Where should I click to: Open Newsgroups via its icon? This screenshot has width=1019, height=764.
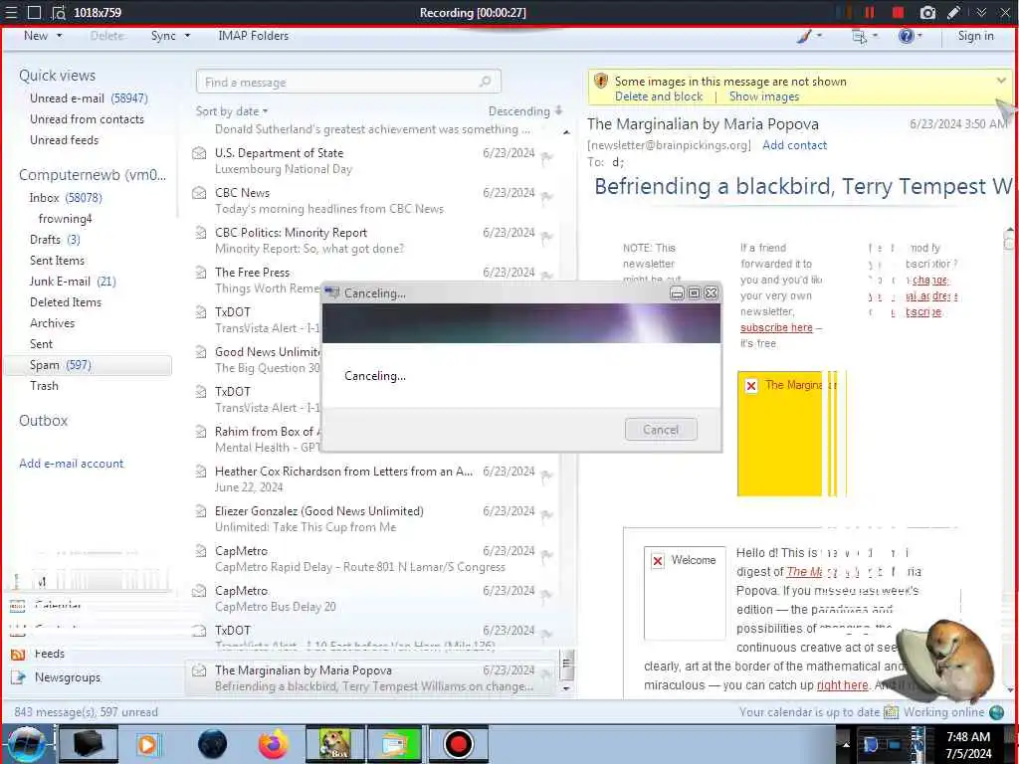tap(18, 677)
